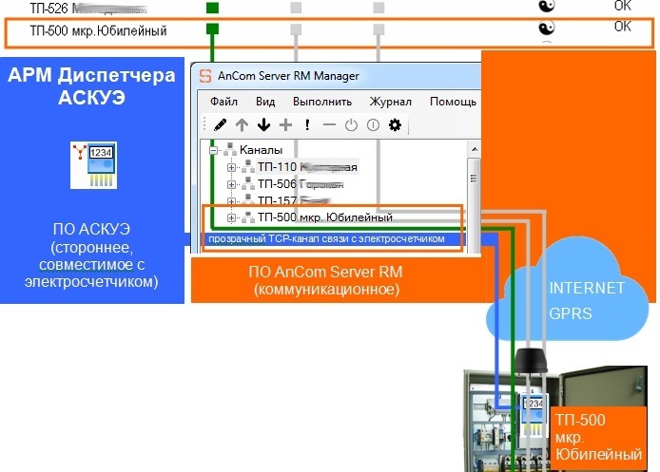Click the circled info toolbar icon

click(373, 124)
